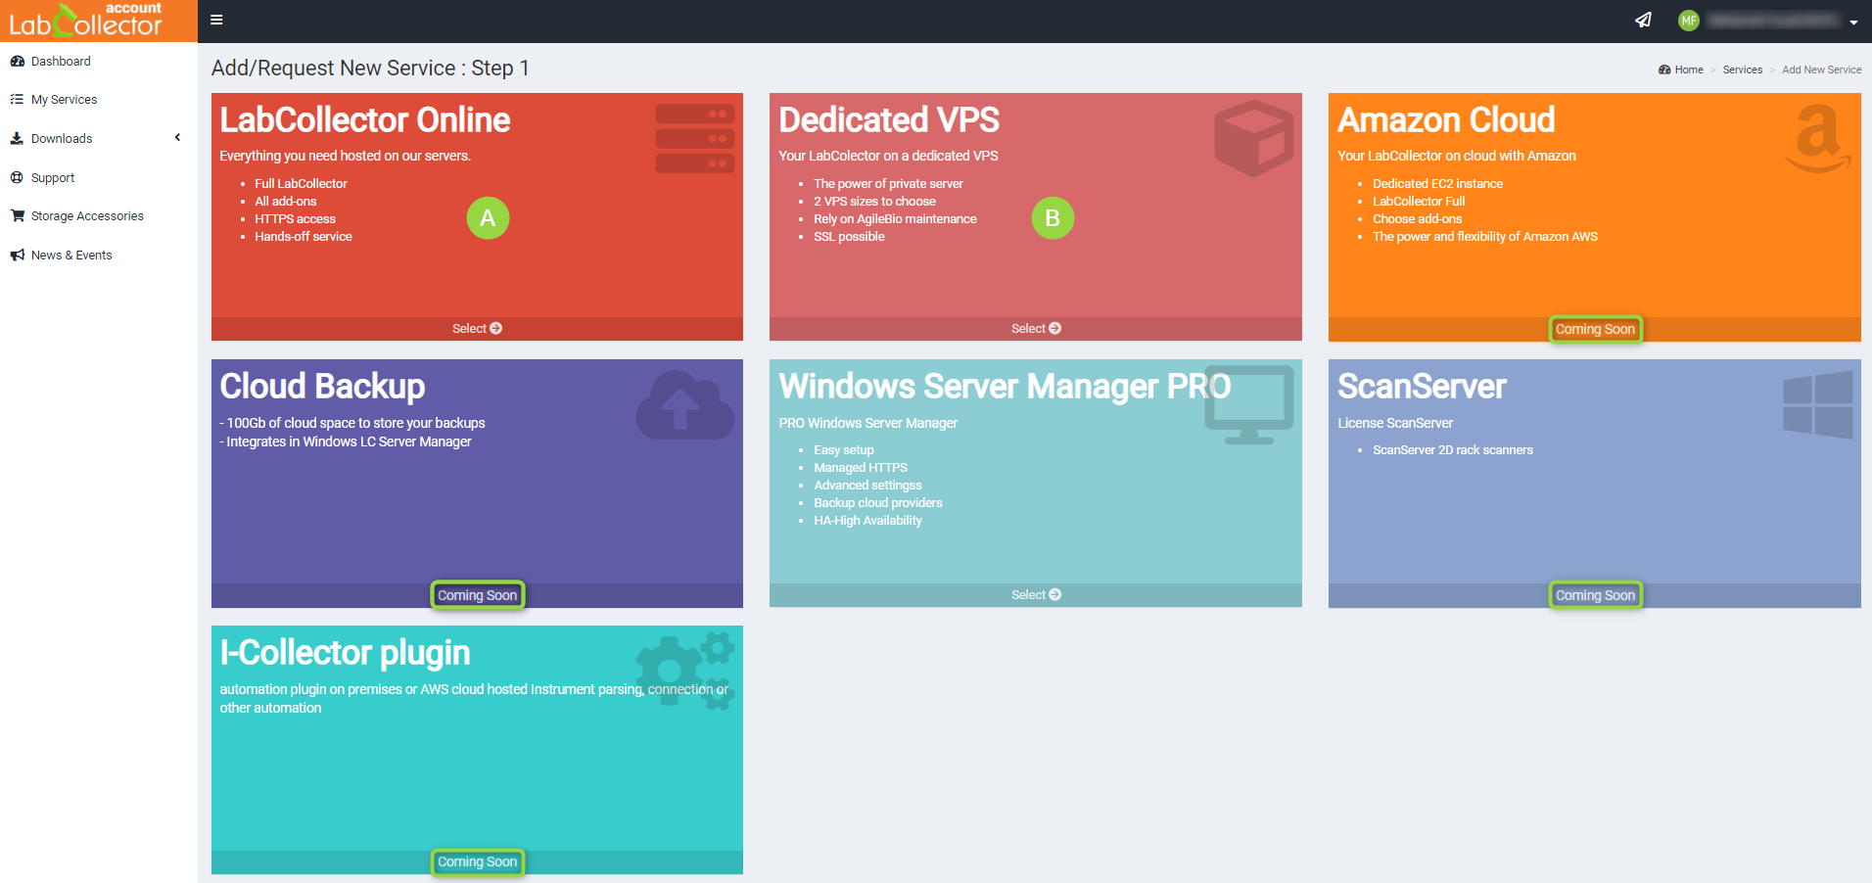Click '2 VPS sizes to choose' text

coord(874,202)
